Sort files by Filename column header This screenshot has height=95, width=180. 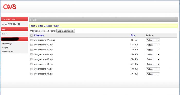pos(39,35)
